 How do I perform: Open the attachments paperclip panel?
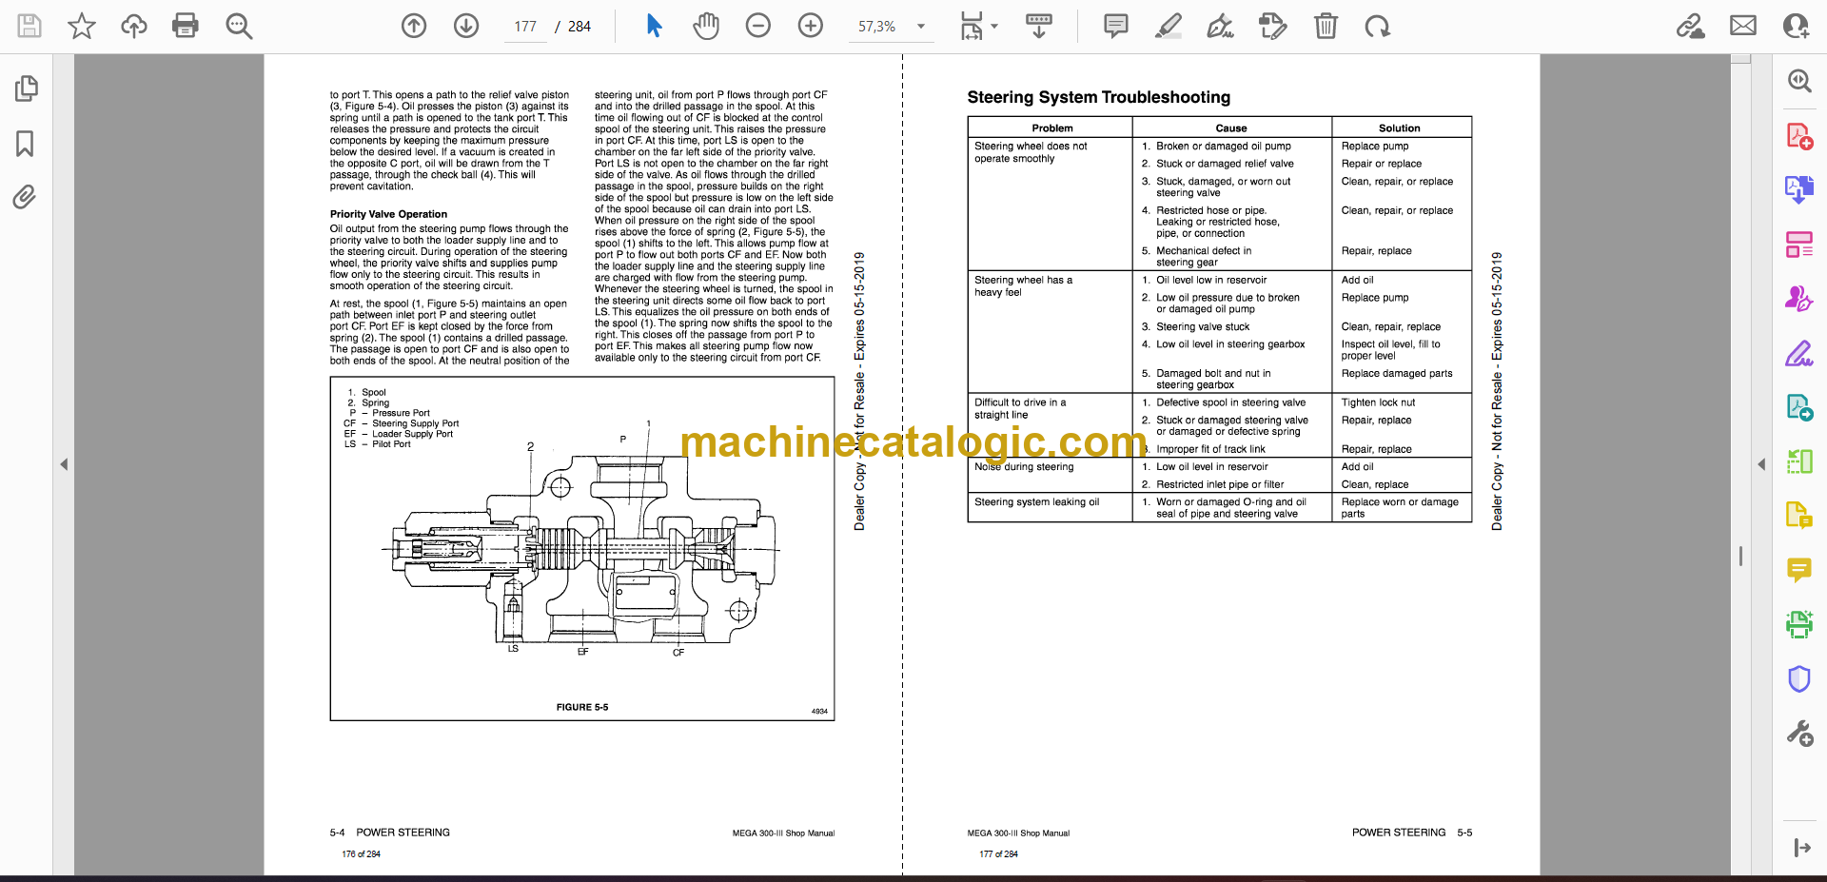pyautogui.click(x=25, y=197)
